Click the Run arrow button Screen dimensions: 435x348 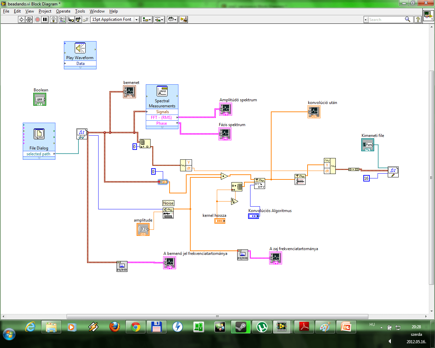pyautogui.click(x=21, y=19)
